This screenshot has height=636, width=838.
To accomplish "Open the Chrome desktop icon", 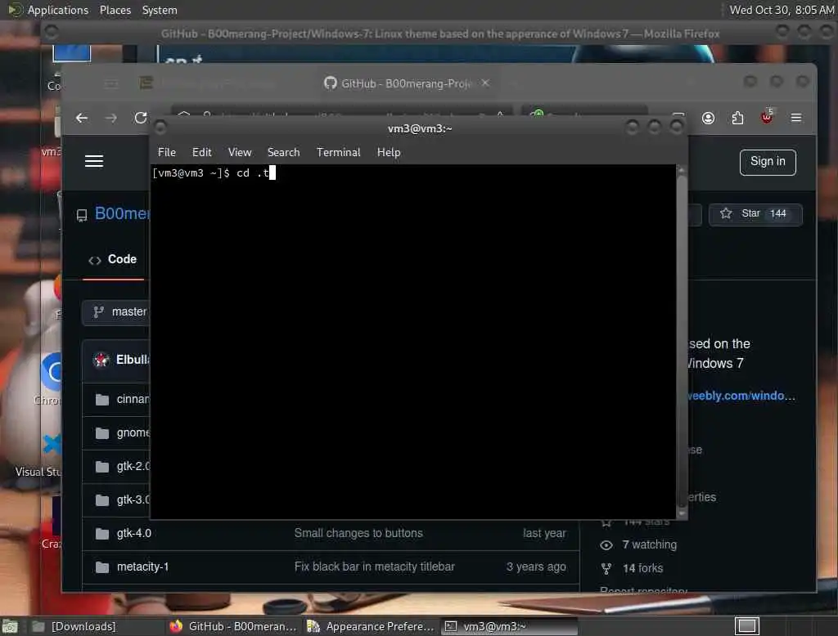I will tap(48, 379).
